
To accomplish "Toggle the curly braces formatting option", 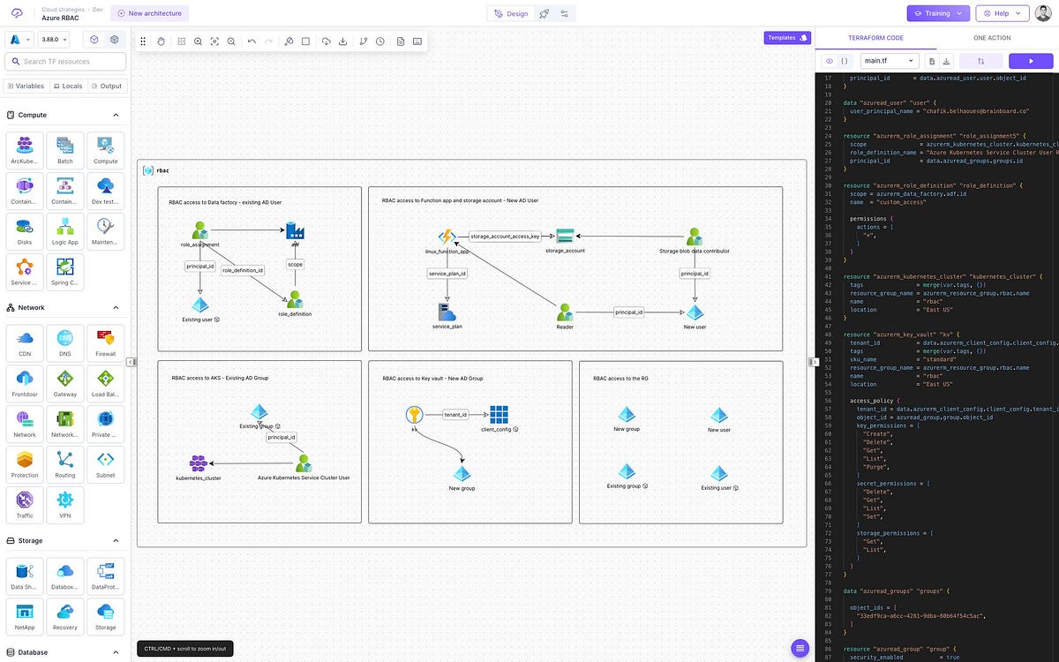I will coord(845,61).
